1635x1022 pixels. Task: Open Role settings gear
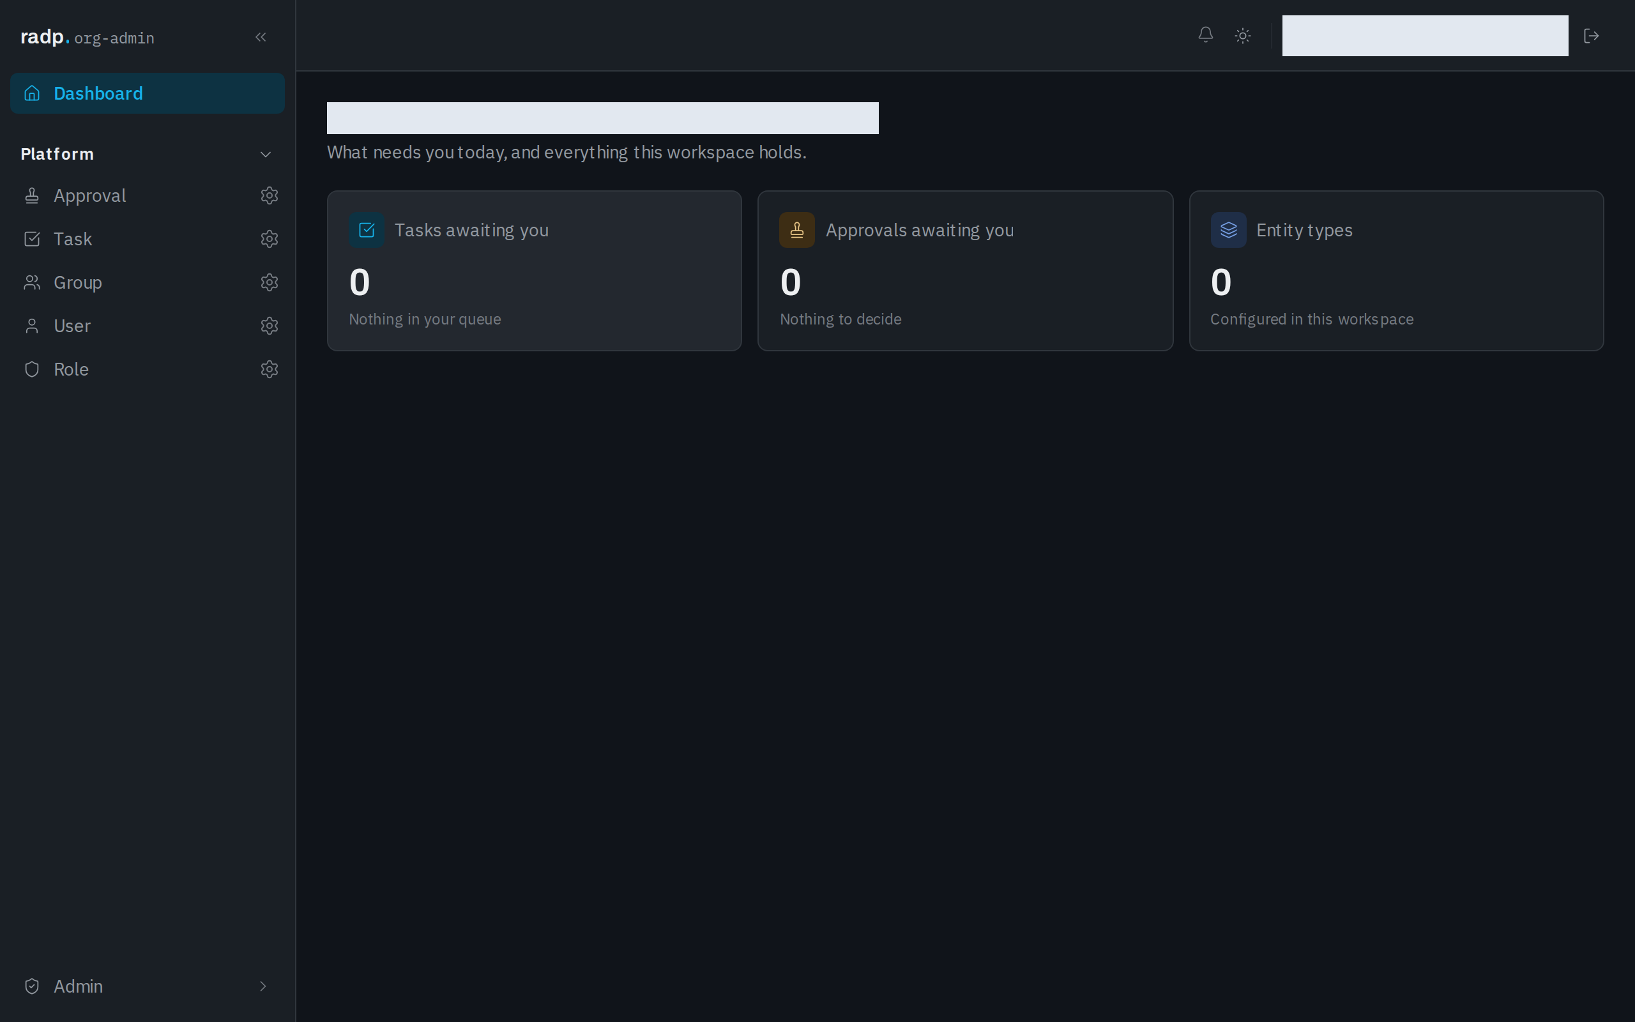click(x=270, y=369)
